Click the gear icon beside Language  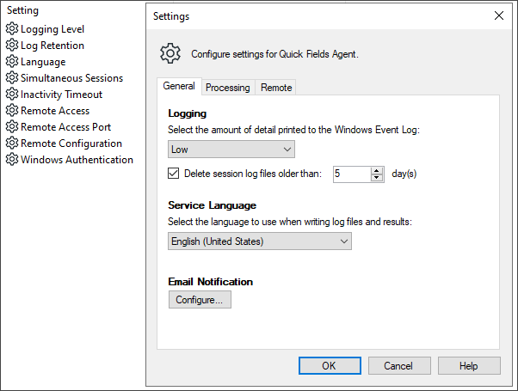[x=12, y=62]
